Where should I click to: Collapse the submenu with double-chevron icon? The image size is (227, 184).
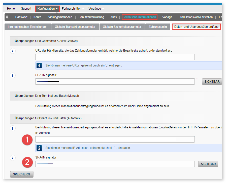coord(7,17)
